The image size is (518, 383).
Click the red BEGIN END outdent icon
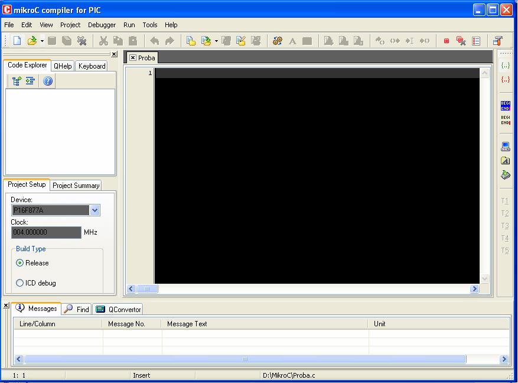(x=506, y=120)
